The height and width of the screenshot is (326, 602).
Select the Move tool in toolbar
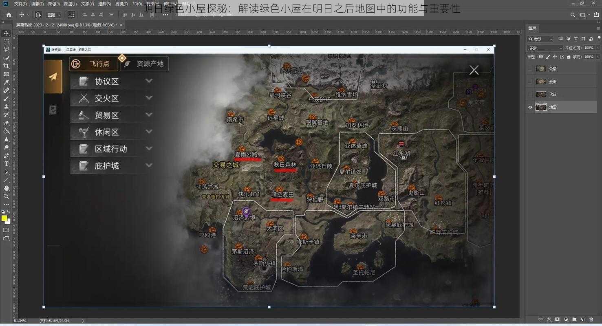[6, 33]
